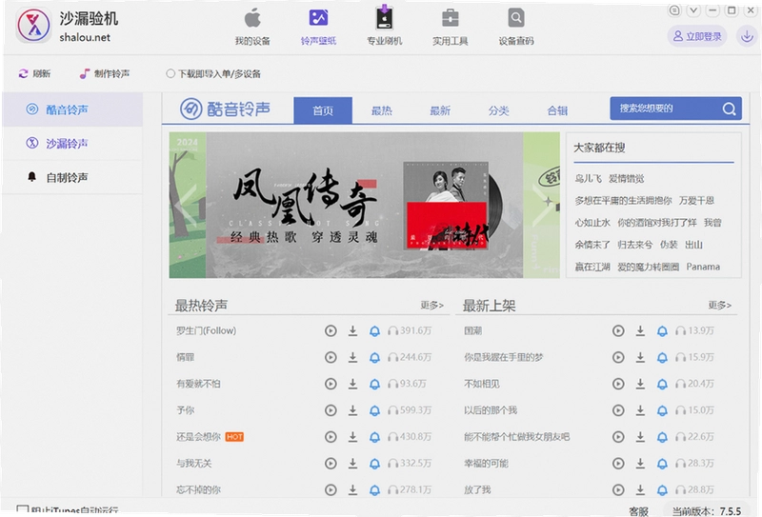762x517 pixels.
Task: Click the 凤凰传奇 banner image
Action: pyautogui.click(x=365, y=205)
